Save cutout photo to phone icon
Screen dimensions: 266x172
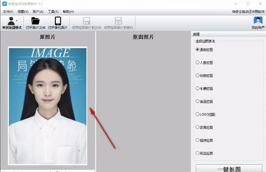click(118, 21)
